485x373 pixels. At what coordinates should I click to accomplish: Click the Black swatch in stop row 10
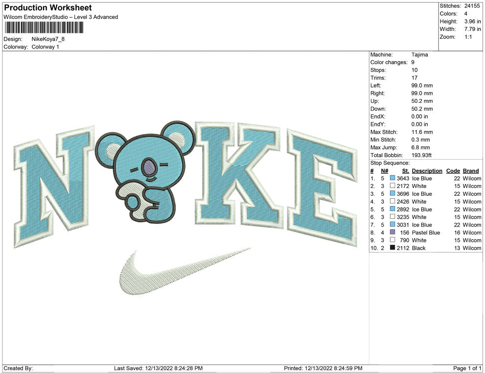[x=392, y=248]
